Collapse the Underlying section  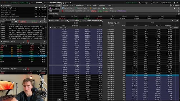click(x=49, y=14)
